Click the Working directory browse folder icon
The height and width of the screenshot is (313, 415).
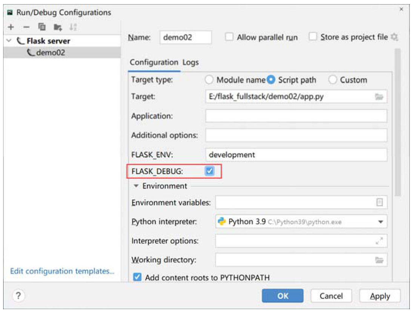(379, 260)
